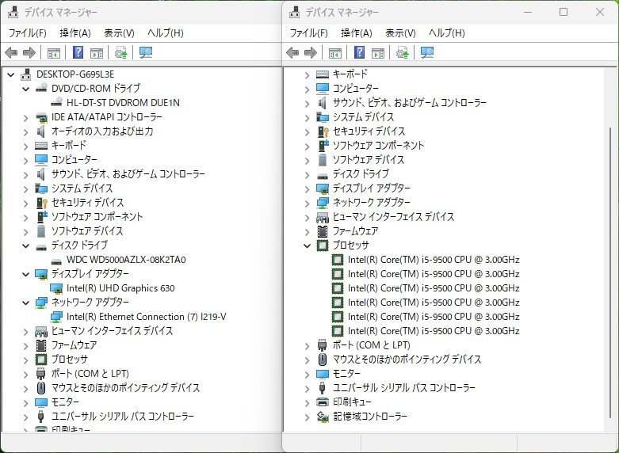
Task: Expand IDE ATA/ATAPI コントローラー in left window
Action: [26, 117]
